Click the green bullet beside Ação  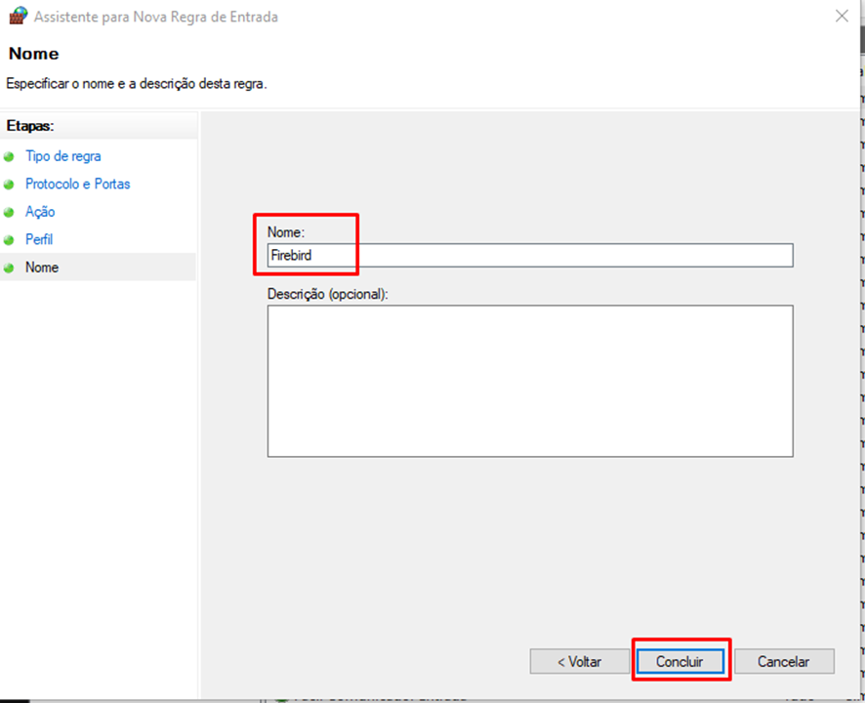coord(9,212)
